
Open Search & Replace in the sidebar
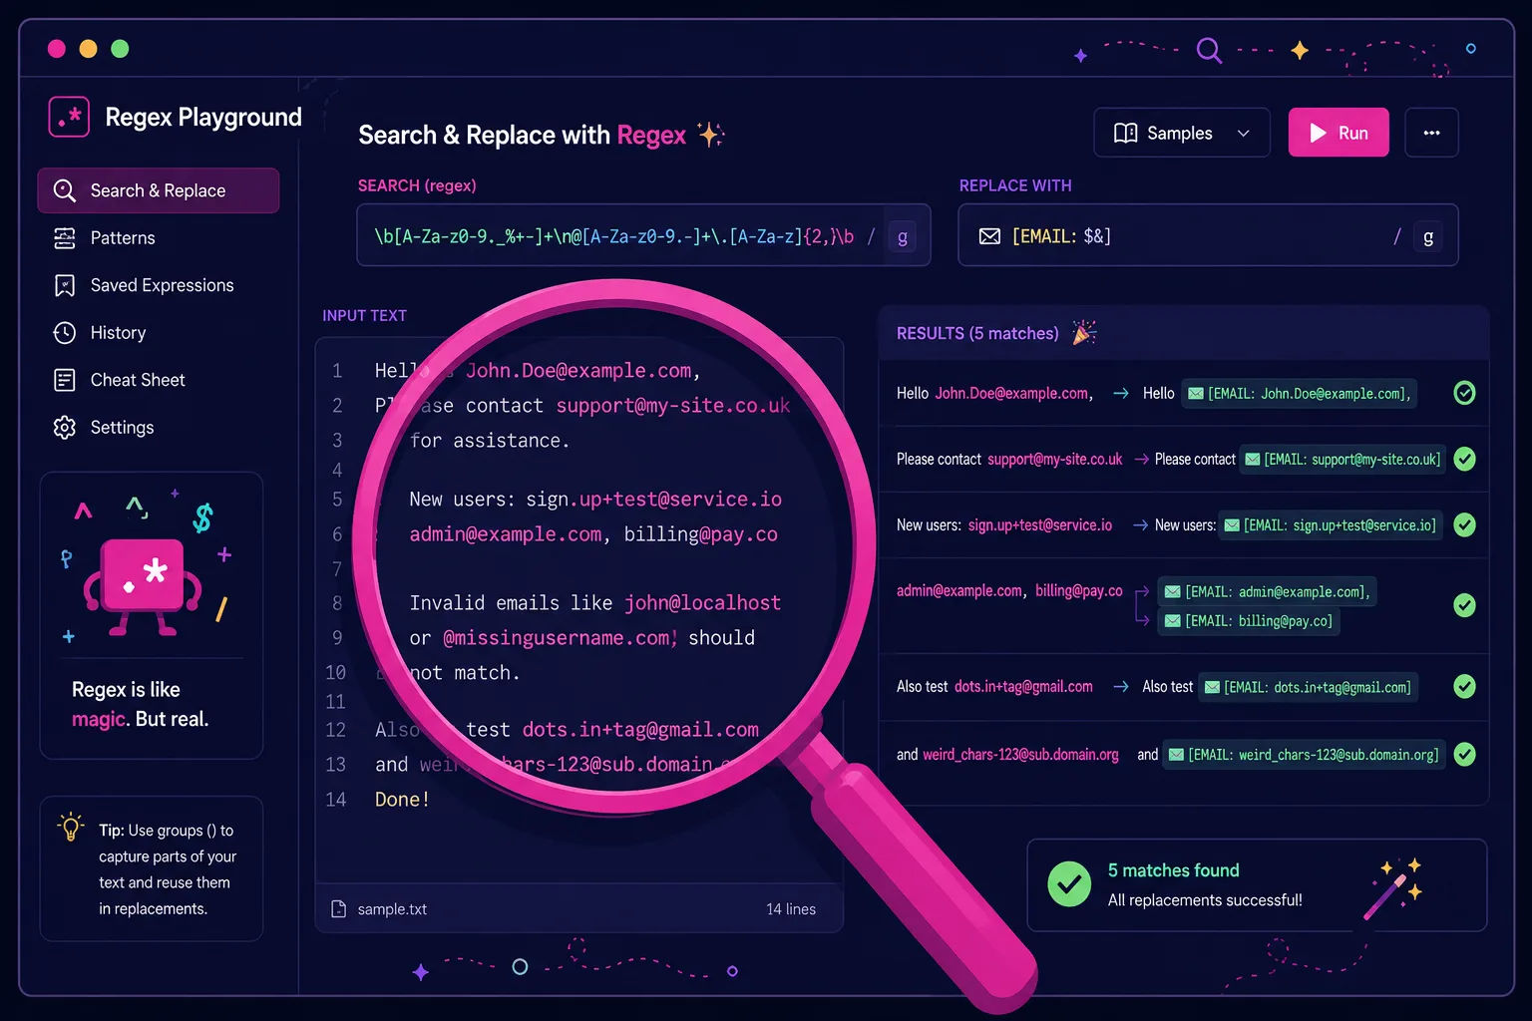(x=159, y=190)
